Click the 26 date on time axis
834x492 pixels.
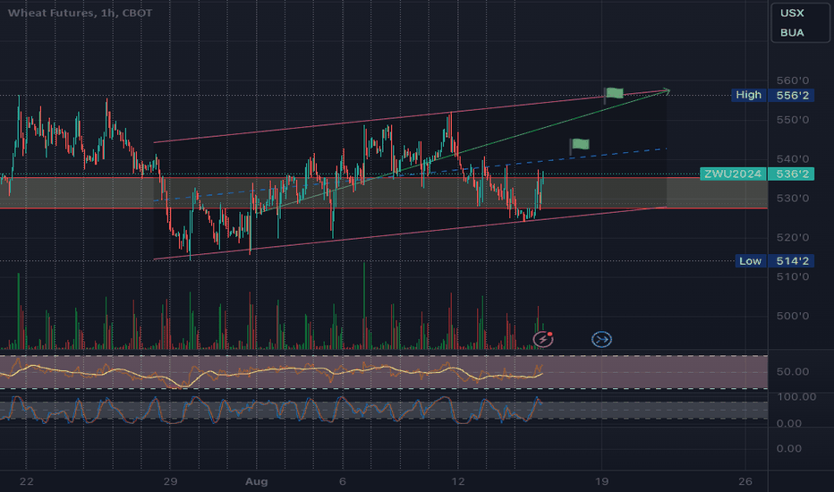click(745, 481)
